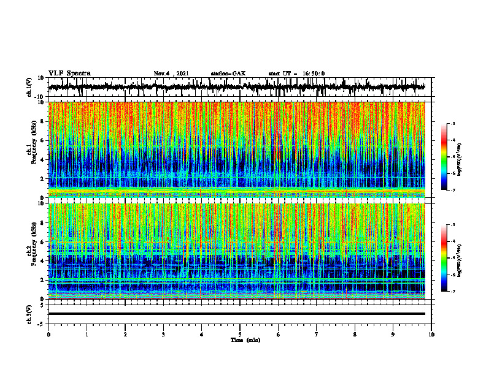The height and width of the screenshot is (375, 486).
Task: Click the "-7" label on lower color scale
Action: coord(452,291)
